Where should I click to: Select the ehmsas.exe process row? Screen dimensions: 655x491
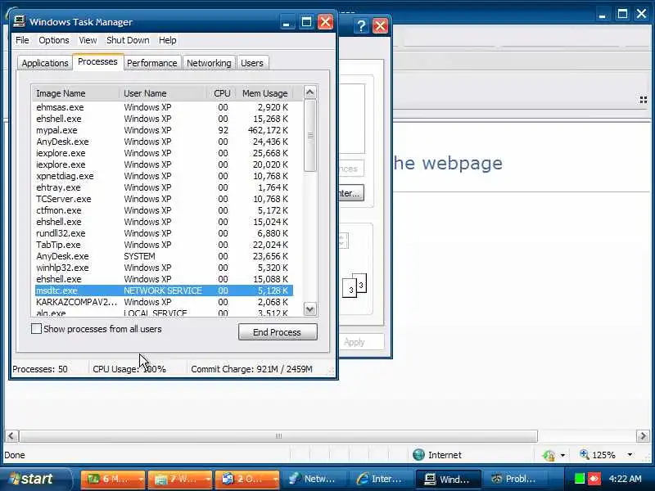(164, 107)
